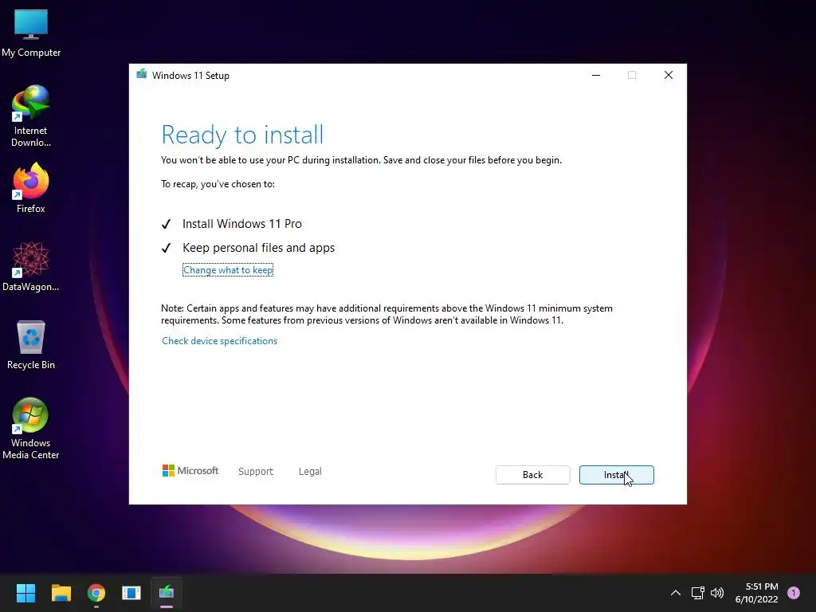Click the checkmark beside Keep personal files

point(166,249)
